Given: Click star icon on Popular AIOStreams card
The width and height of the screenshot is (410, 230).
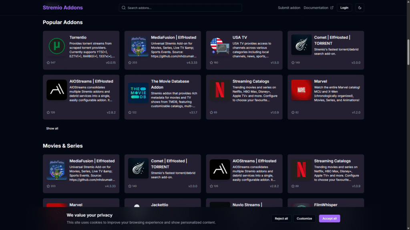Looking at the screenshot, I should coord(48,112).
